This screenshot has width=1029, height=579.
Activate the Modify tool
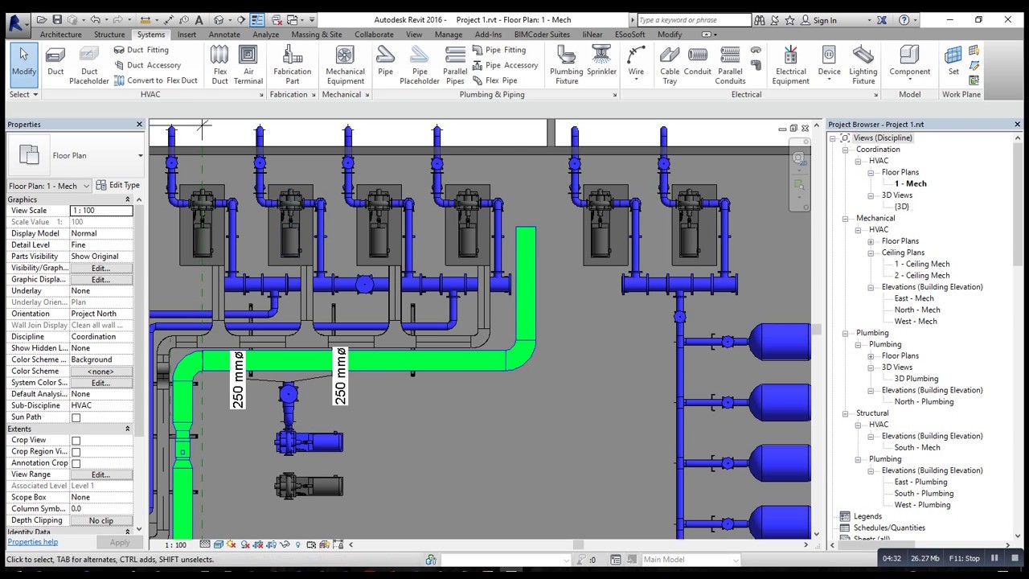click(x=23, y=64)
